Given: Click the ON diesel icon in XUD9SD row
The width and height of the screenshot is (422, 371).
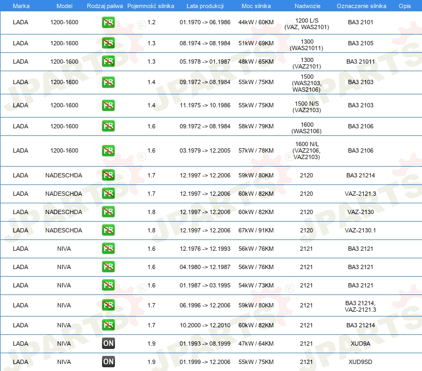Looking at the screenshot, I should pos(108,362).
